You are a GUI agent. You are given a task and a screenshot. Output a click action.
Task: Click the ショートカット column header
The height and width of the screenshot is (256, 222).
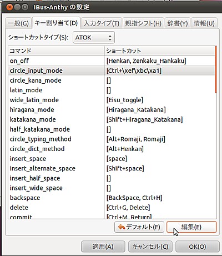pyautogui.click(x=160, y=51)
